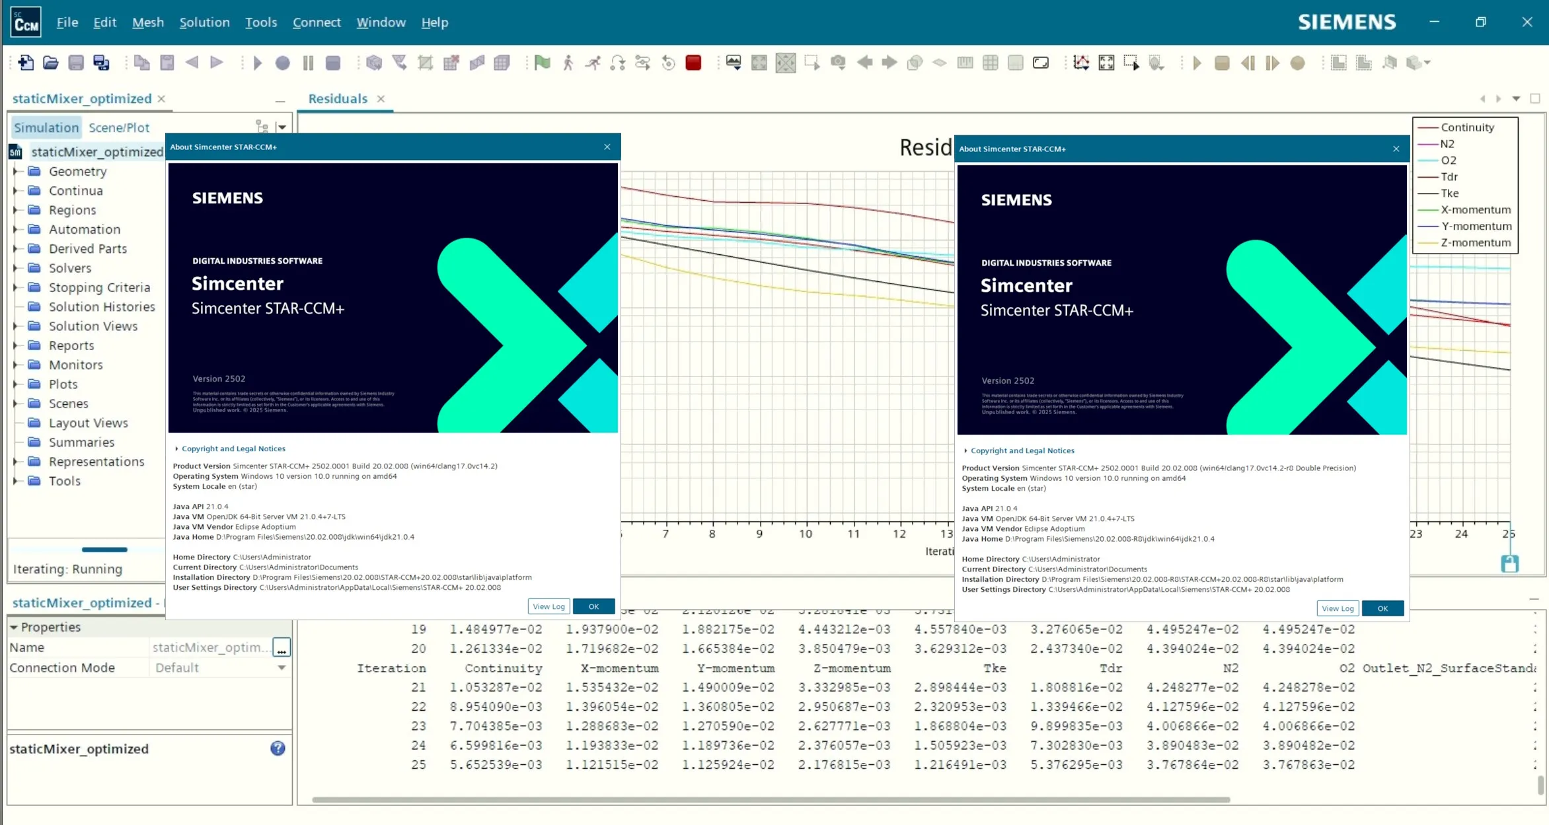The height and width of the screenshot is (825, 1549).
Task: Expand the Regions tree node
Action: (x=15, y=210)
